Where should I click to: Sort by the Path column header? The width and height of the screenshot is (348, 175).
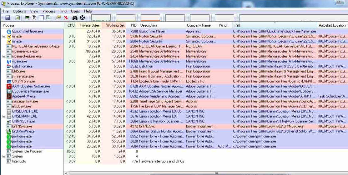275,25
